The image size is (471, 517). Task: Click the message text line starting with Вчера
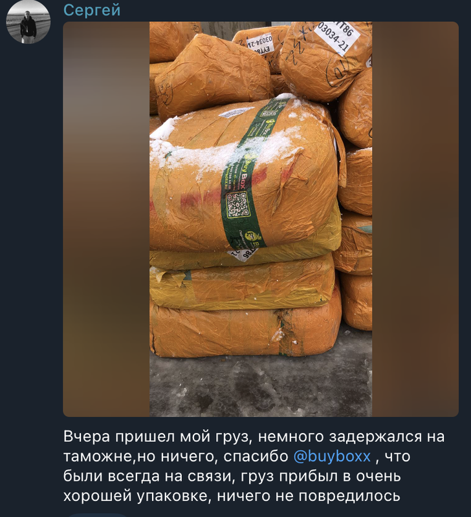coord(254,437)
